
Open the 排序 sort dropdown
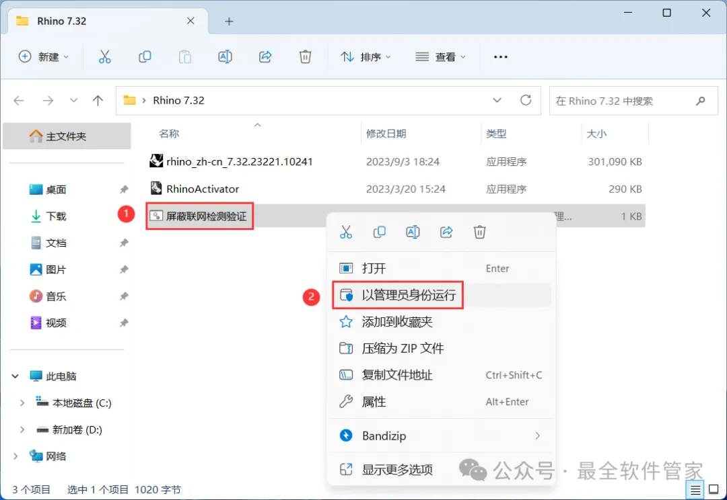(x=366, y=57)
